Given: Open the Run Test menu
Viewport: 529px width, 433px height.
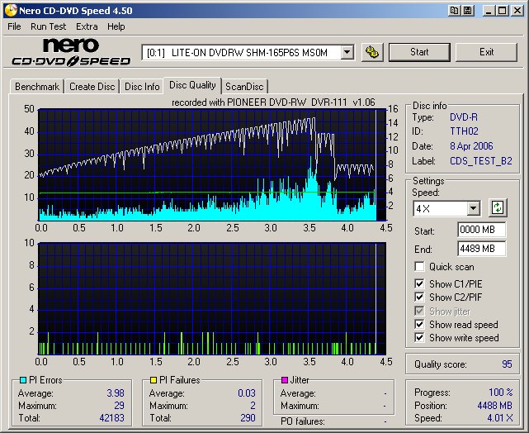Looking at the screenshot, I should coord(48,26).
